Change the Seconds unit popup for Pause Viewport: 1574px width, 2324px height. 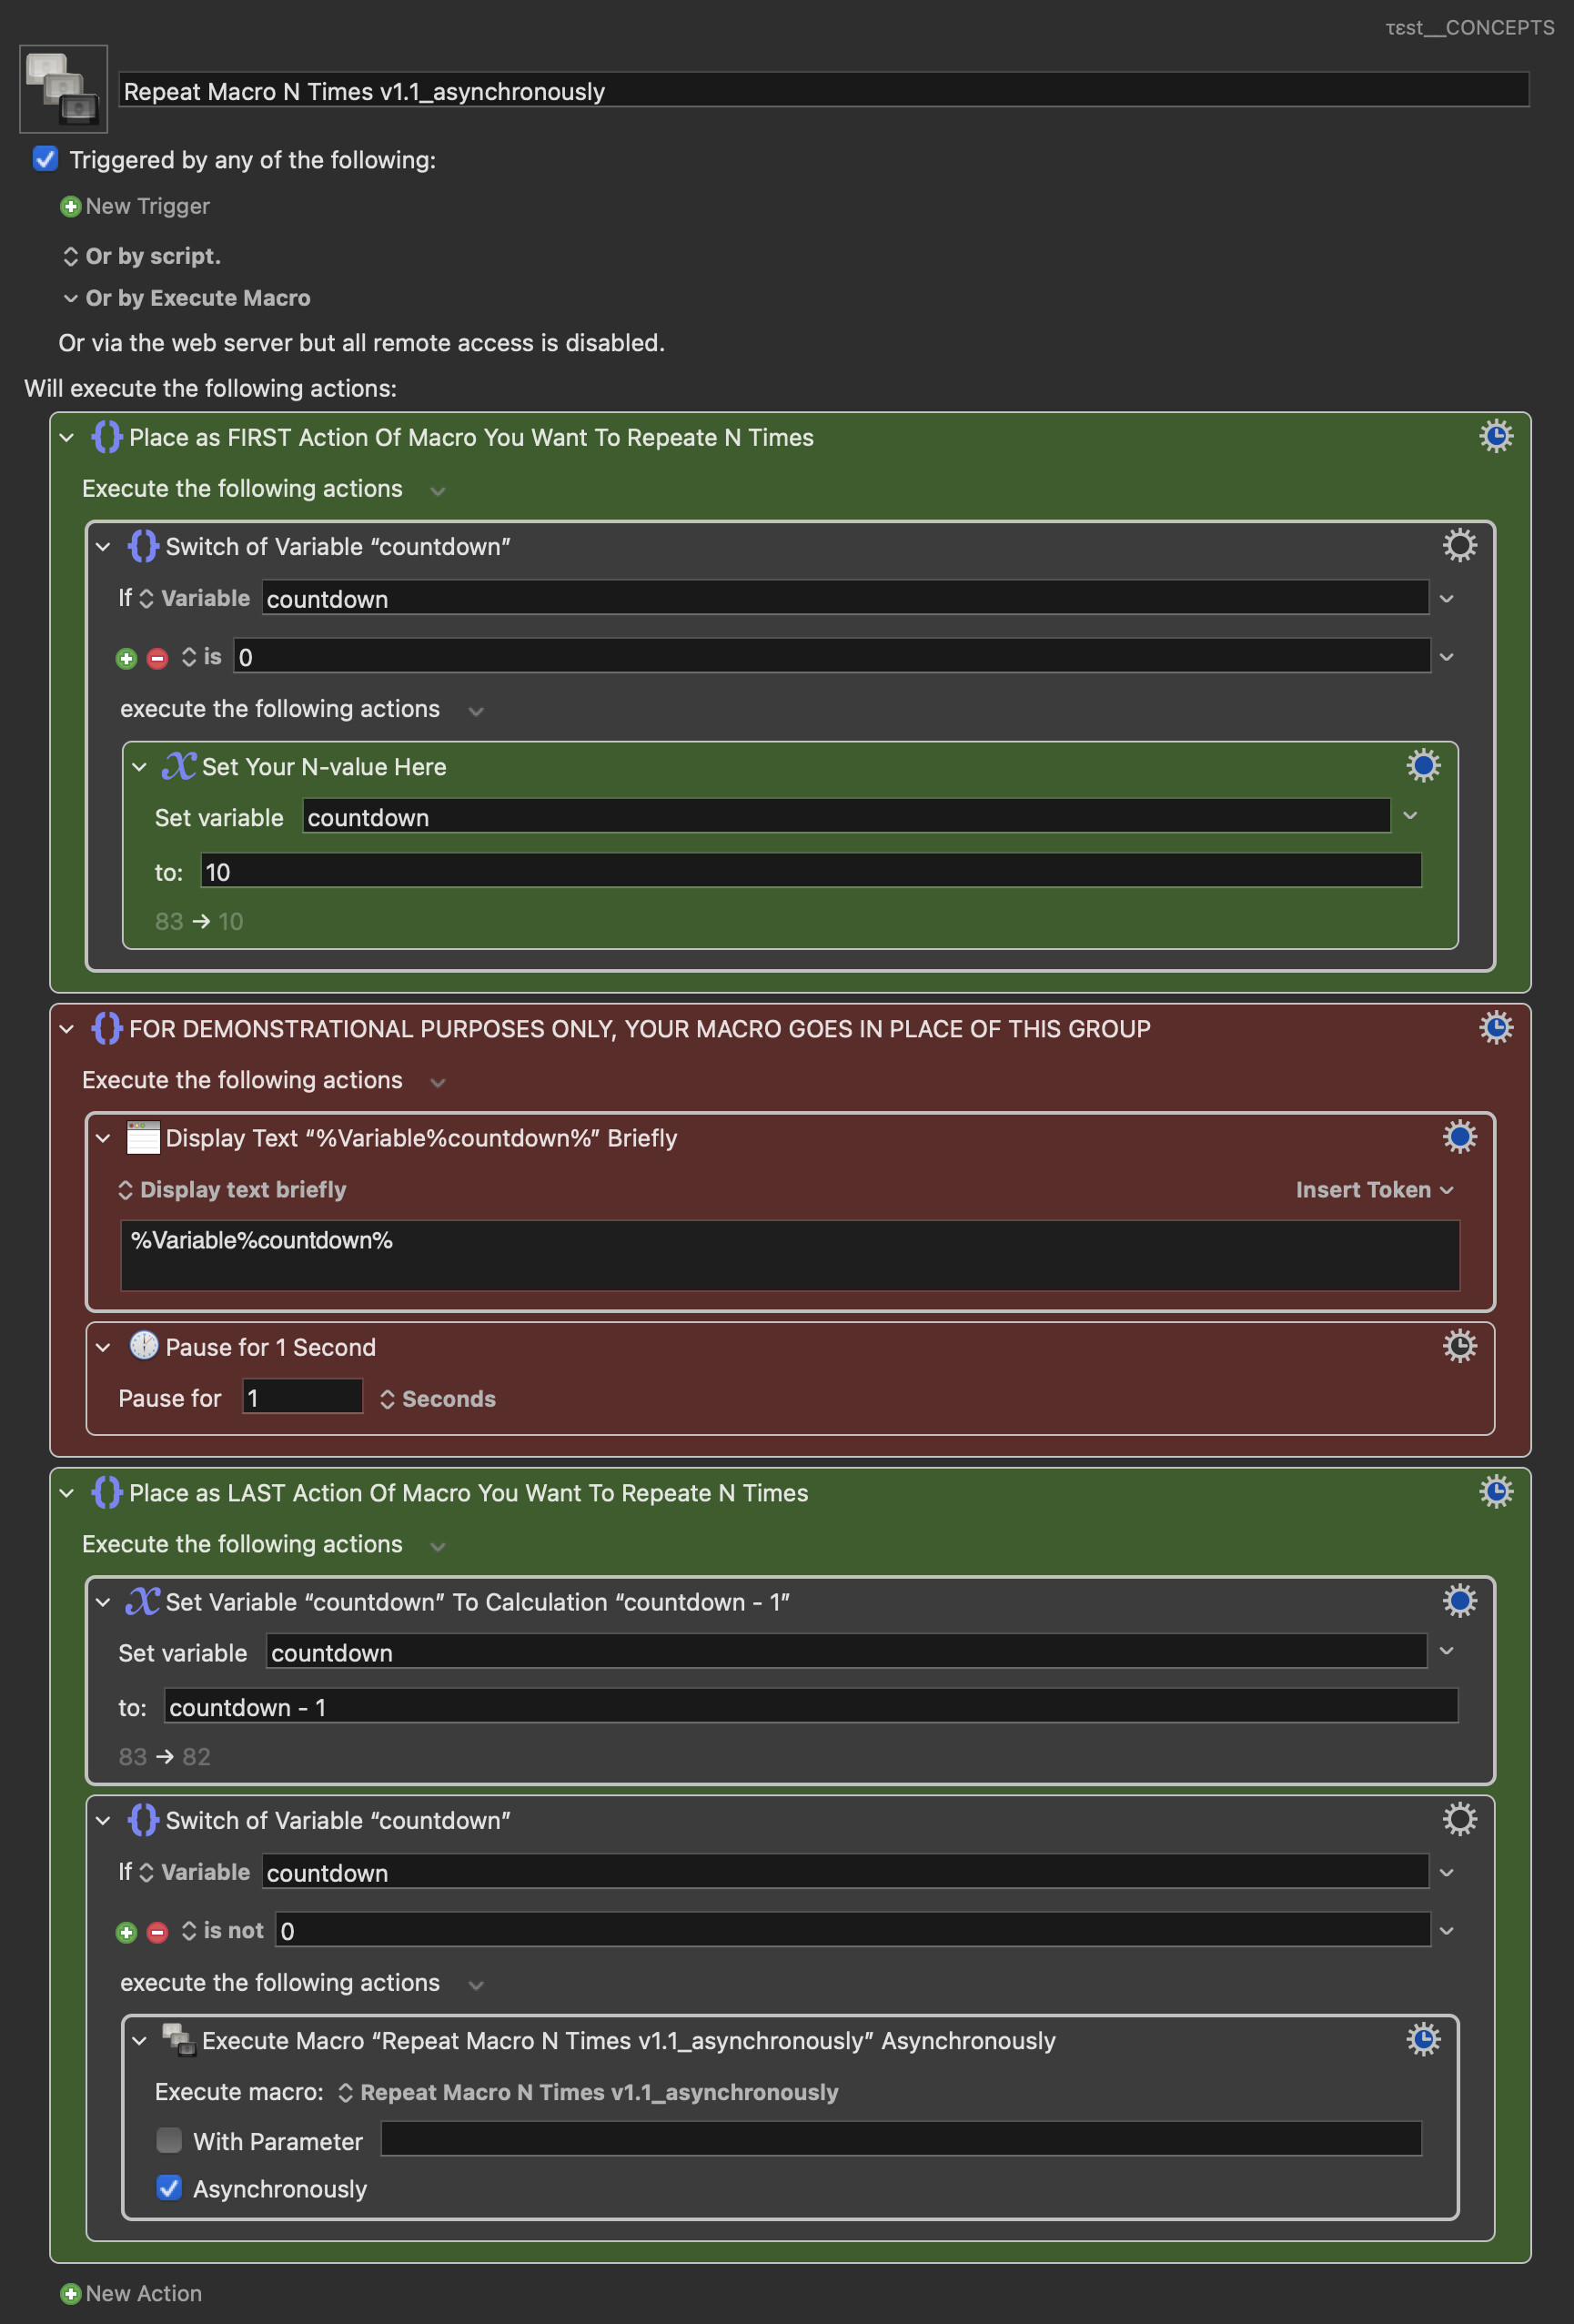438,1399
